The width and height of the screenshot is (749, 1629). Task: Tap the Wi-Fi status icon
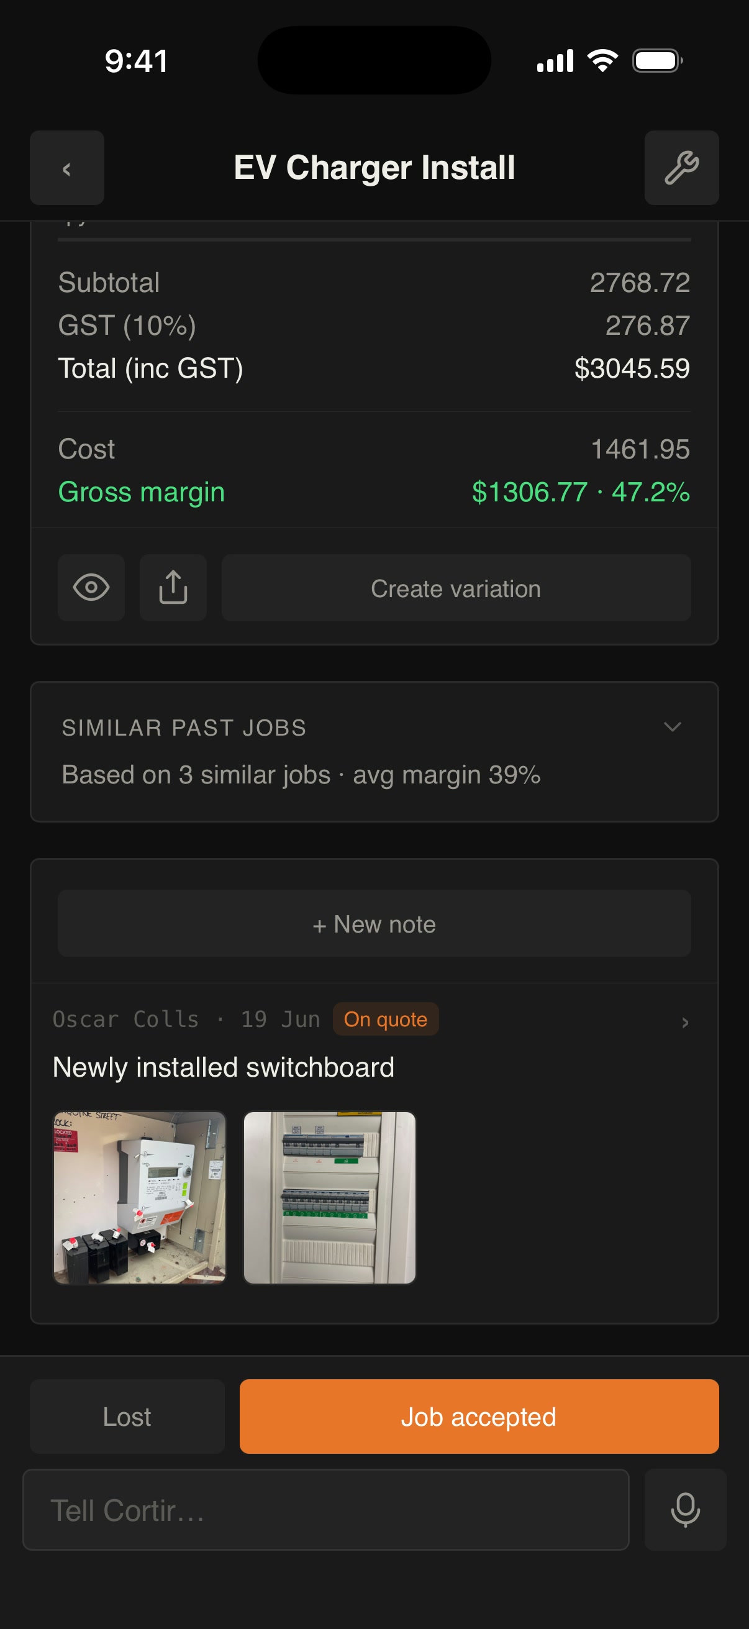click(602, 61)
